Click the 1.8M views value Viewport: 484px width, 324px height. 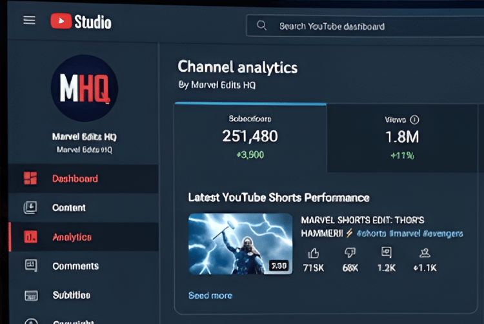402,137
